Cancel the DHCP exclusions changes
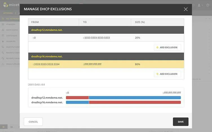This screenshot has height=132, width=212. (x=33, y=122)
